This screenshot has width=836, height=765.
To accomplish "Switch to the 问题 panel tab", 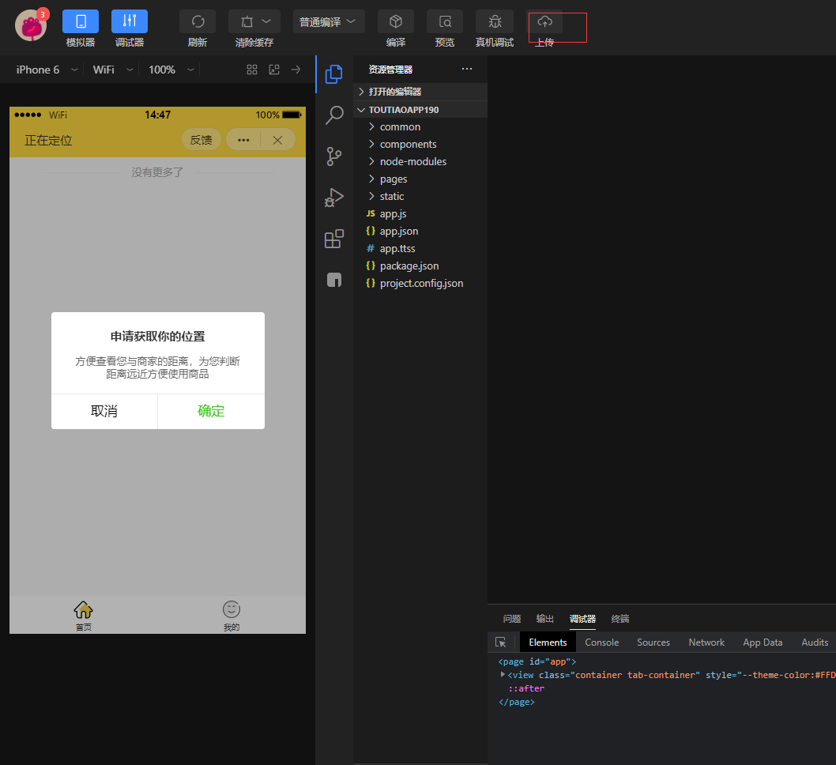I will (512, 619).
